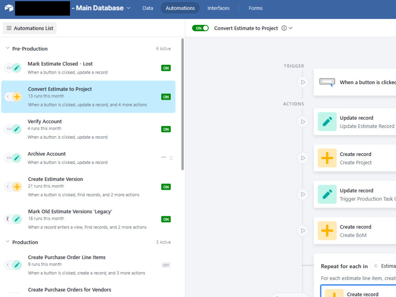Click the button-trigger icon in trigger card
Screen dimensions: 396x297
[327, 82]
